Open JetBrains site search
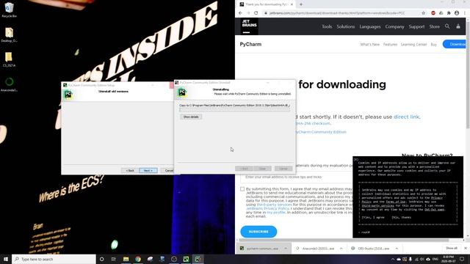470x264 pixels. [x=447, y=26]
